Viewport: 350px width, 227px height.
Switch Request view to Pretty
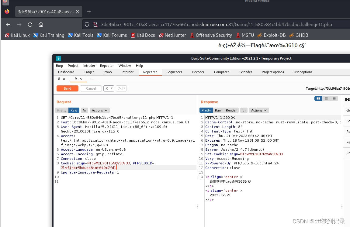[62, 110]
